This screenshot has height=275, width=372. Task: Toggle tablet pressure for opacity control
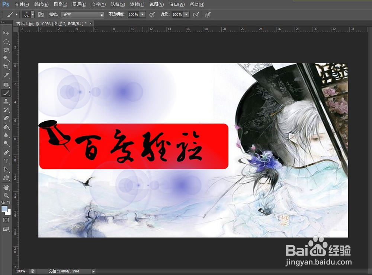coord(152,15)
